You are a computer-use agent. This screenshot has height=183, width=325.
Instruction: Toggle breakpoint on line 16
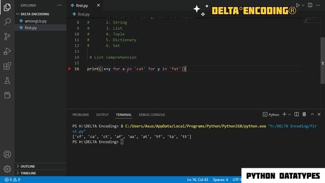69,69
